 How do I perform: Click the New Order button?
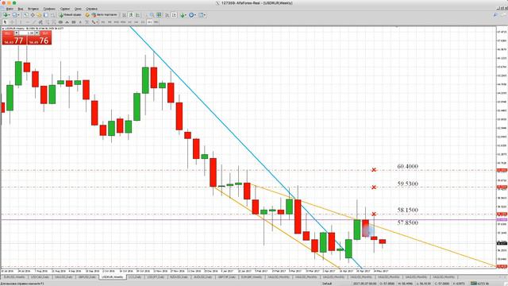pos(71,15)
